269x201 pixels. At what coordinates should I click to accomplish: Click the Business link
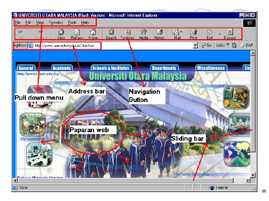pyautogui.click(x=61, y=82)
